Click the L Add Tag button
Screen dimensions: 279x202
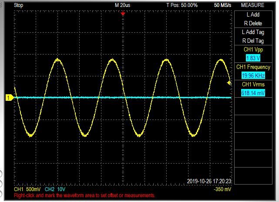pyautogui.click(x=253, y=32)
